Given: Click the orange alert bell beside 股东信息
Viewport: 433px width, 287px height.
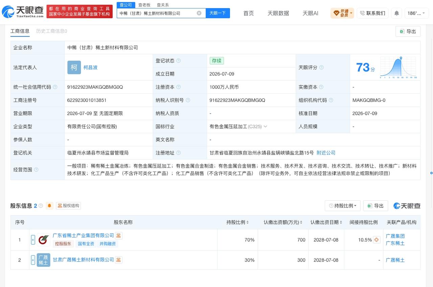Looking at the screenshot, I should [x=49, y=206].
